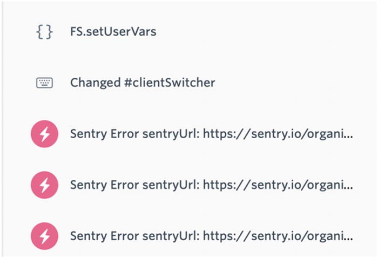The width and height of the screenshot is (378, 258).
Task: Follow the https://sentry.io URL in middle Sentry row
Action: 278,185
